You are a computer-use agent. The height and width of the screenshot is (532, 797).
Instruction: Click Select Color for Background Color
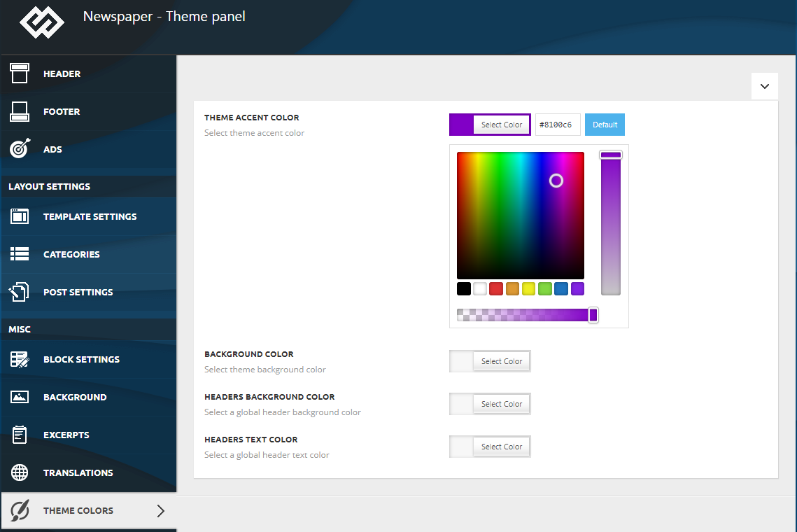501,361
